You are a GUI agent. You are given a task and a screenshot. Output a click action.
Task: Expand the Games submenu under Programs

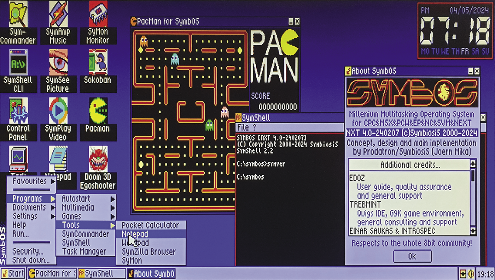[86, 216]
